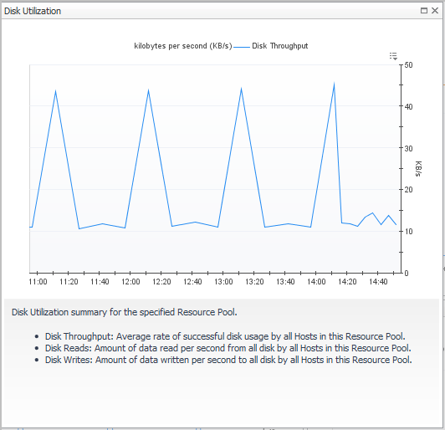445x430 pixels.
Task: Open the chart legend options menu icon
Action: pyautogui.click(x=393, y=56)
